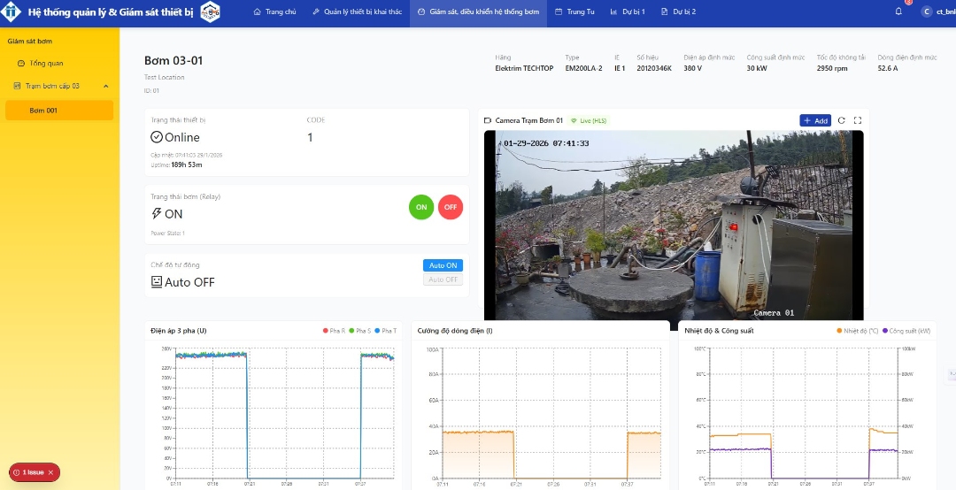Click the blue app logo in header corner
956x490 pixels.
pos(11,11)
